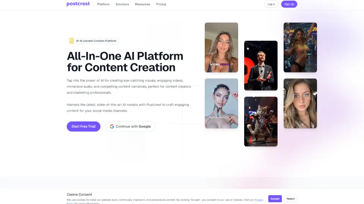This screenshot has height=204, width=364.
Task: Start the free trial
Action: [x=83, y=127]
